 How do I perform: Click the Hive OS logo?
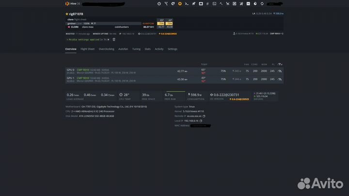point(72,3)
